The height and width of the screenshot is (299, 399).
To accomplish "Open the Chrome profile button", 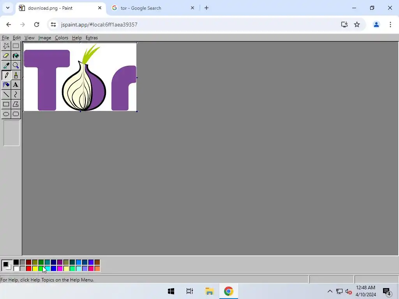I will coord(376,25).
